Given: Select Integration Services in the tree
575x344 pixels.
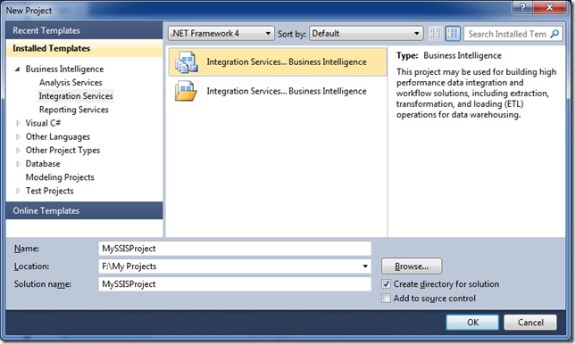Looking at the screenshot, I should coord(76,96).
